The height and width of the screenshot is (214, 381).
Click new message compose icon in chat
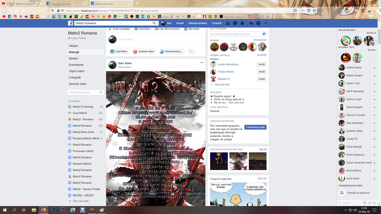369,203
